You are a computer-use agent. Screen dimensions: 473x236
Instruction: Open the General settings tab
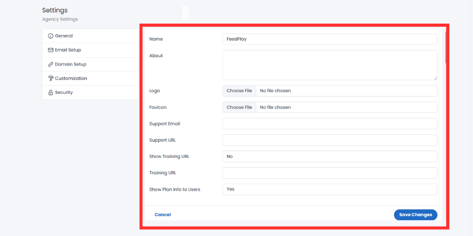pos(90,36)
